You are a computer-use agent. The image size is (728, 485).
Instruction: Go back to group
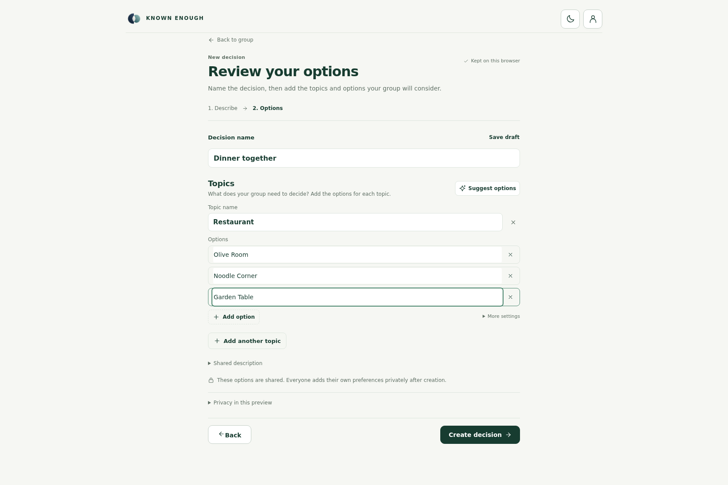pyautogui.click(x=231, y=40)
